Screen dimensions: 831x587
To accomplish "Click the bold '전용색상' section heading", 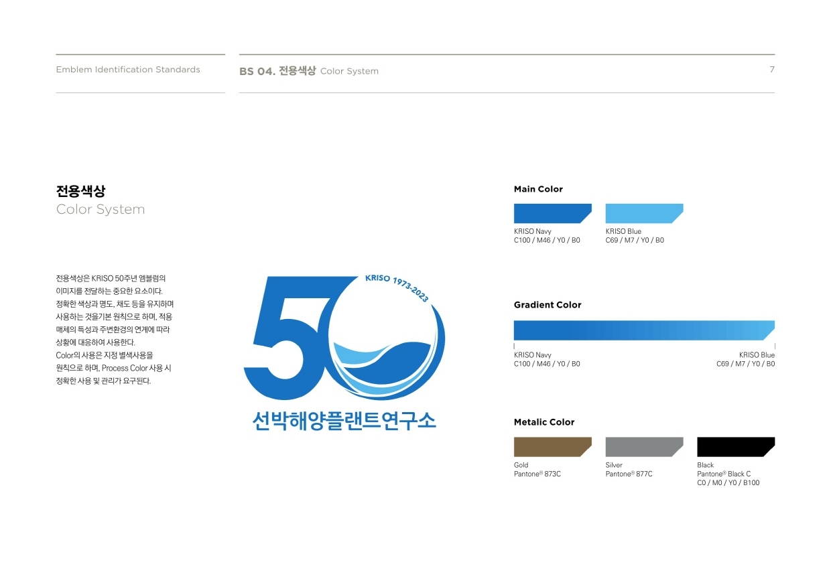I will click(x=80, y=190).
